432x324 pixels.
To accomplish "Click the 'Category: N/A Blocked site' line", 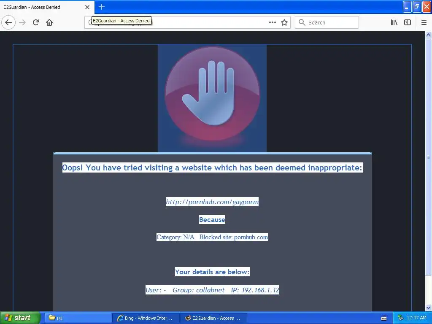I will tap(212, 237).
